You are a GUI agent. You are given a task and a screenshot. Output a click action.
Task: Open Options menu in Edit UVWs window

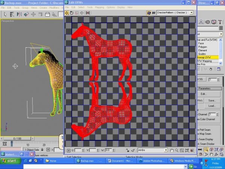tap(111, 8)
